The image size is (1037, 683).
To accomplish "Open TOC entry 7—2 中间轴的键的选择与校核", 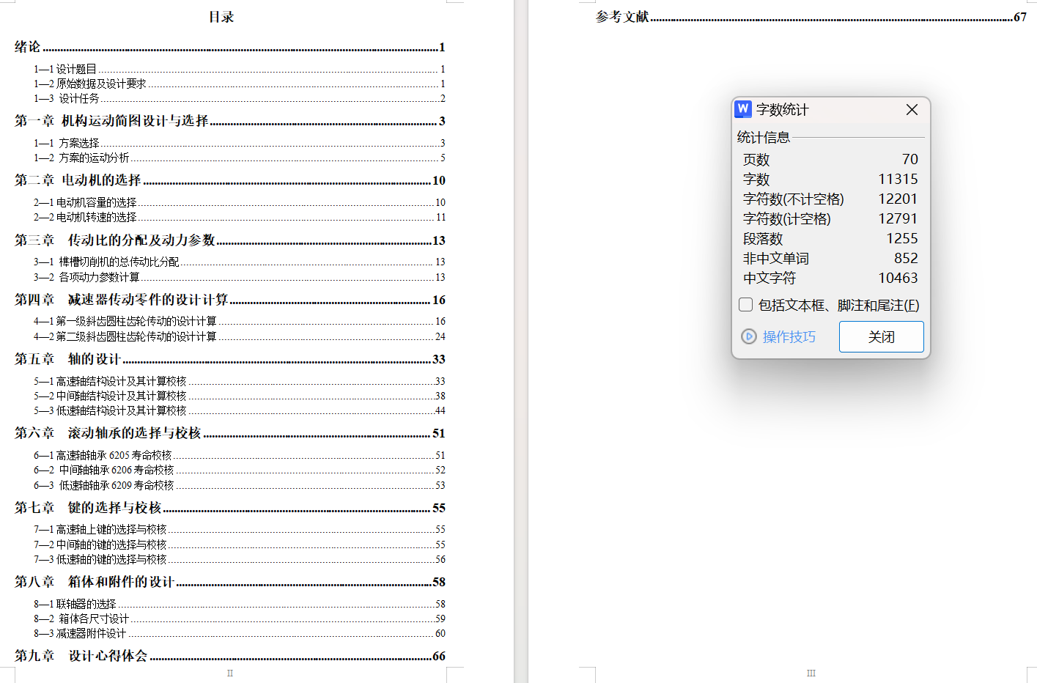I will 239,544.
